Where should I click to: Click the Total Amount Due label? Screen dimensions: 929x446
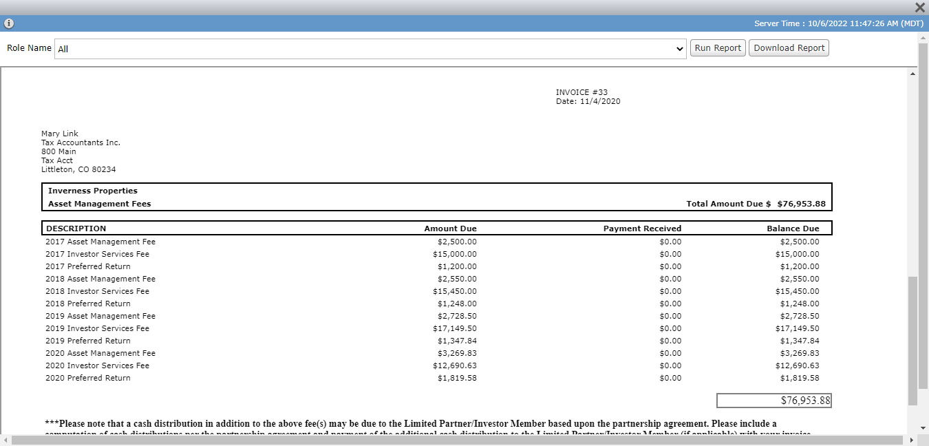(x=729, y=204)
